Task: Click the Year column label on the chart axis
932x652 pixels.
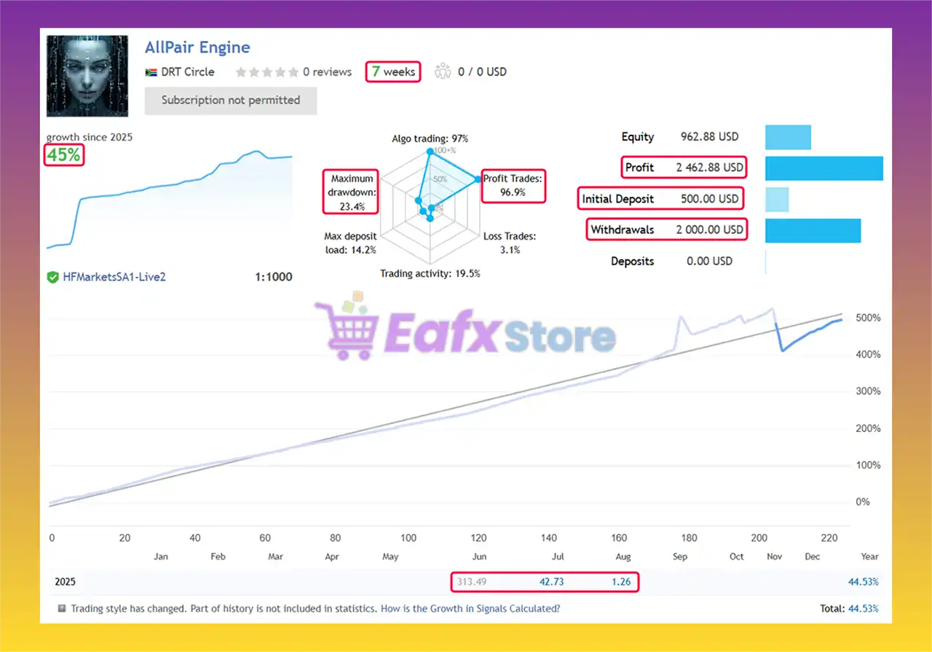Action: [x=869, y=557]
